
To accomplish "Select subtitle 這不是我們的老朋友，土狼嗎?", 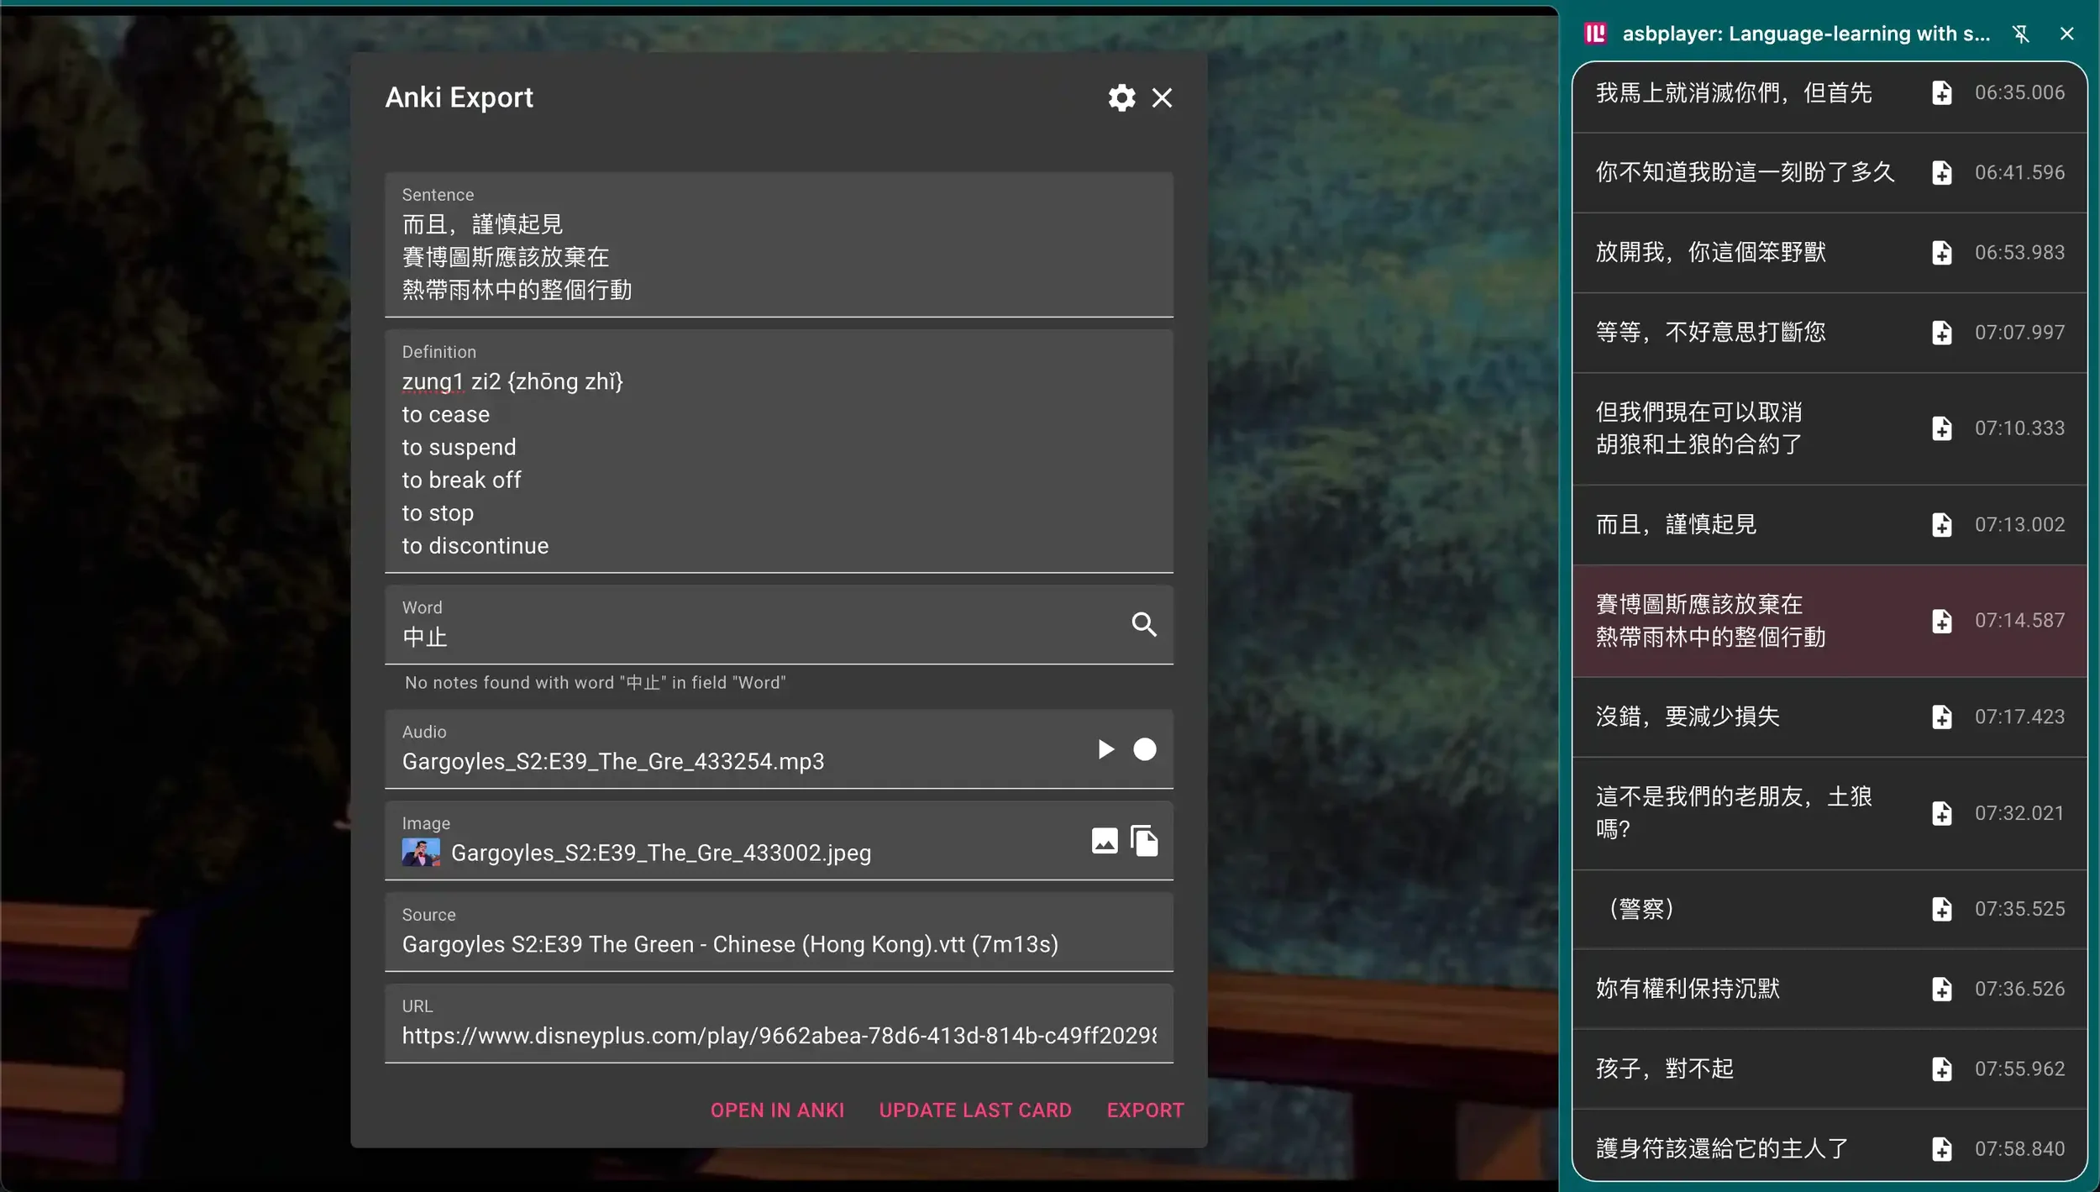I will pyautogui.click(x=1733, y=812).
